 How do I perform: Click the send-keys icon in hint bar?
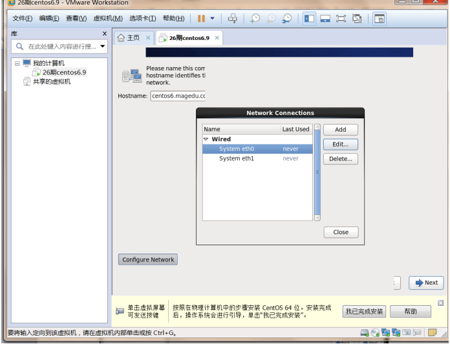click(x=120, y=311)
